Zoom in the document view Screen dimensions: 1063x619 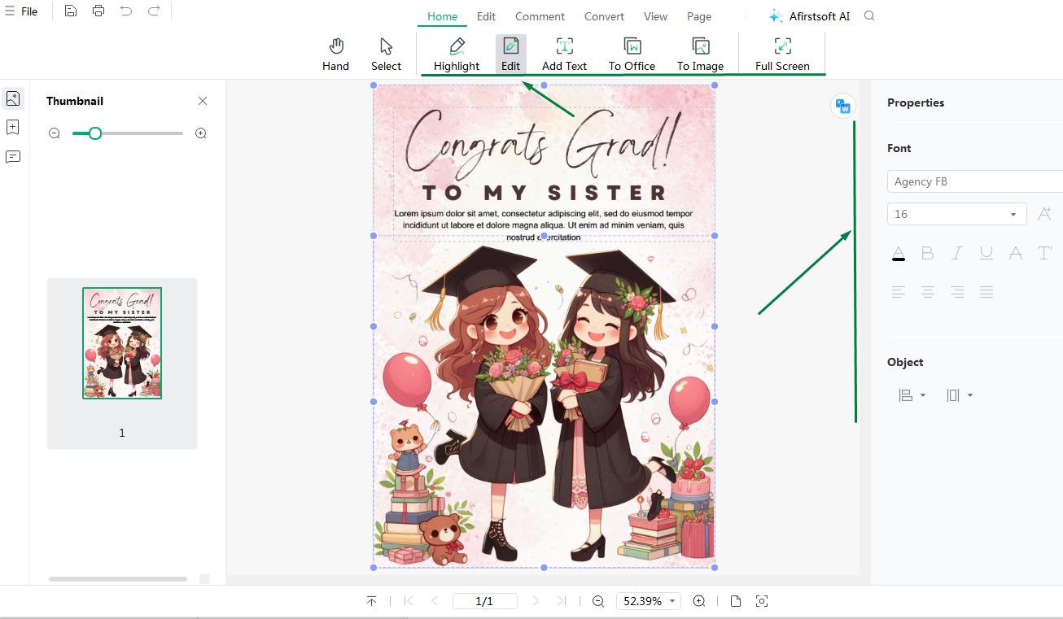pos(699,601)
